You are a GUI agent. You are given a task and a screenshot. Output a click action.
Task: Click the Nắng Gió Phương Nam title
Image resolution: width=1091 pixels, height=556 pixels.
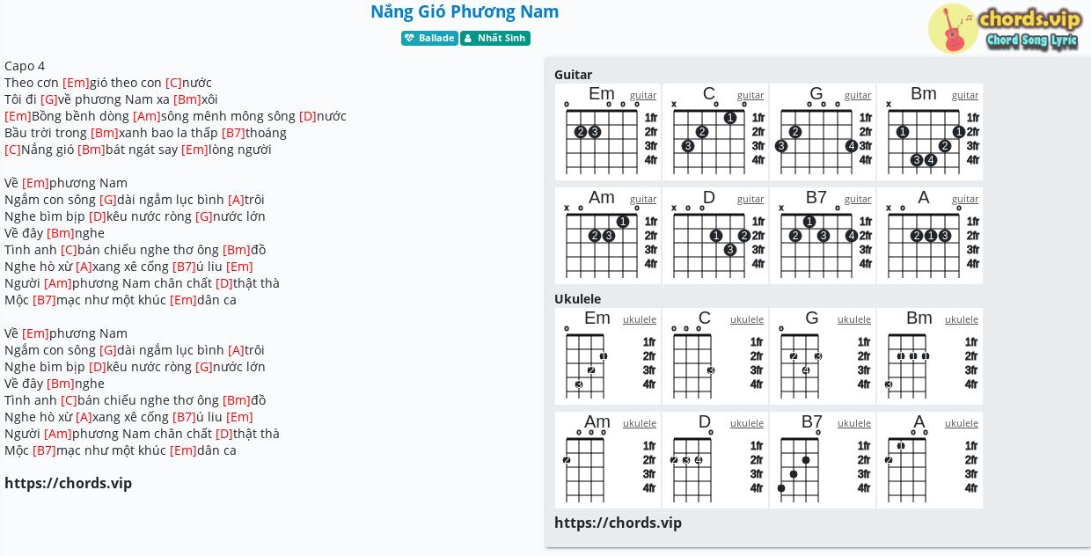[465, 11]
